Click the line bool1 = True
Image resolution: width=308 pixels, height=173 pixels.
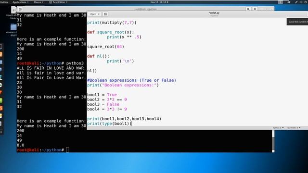click(x=102, y=95)
